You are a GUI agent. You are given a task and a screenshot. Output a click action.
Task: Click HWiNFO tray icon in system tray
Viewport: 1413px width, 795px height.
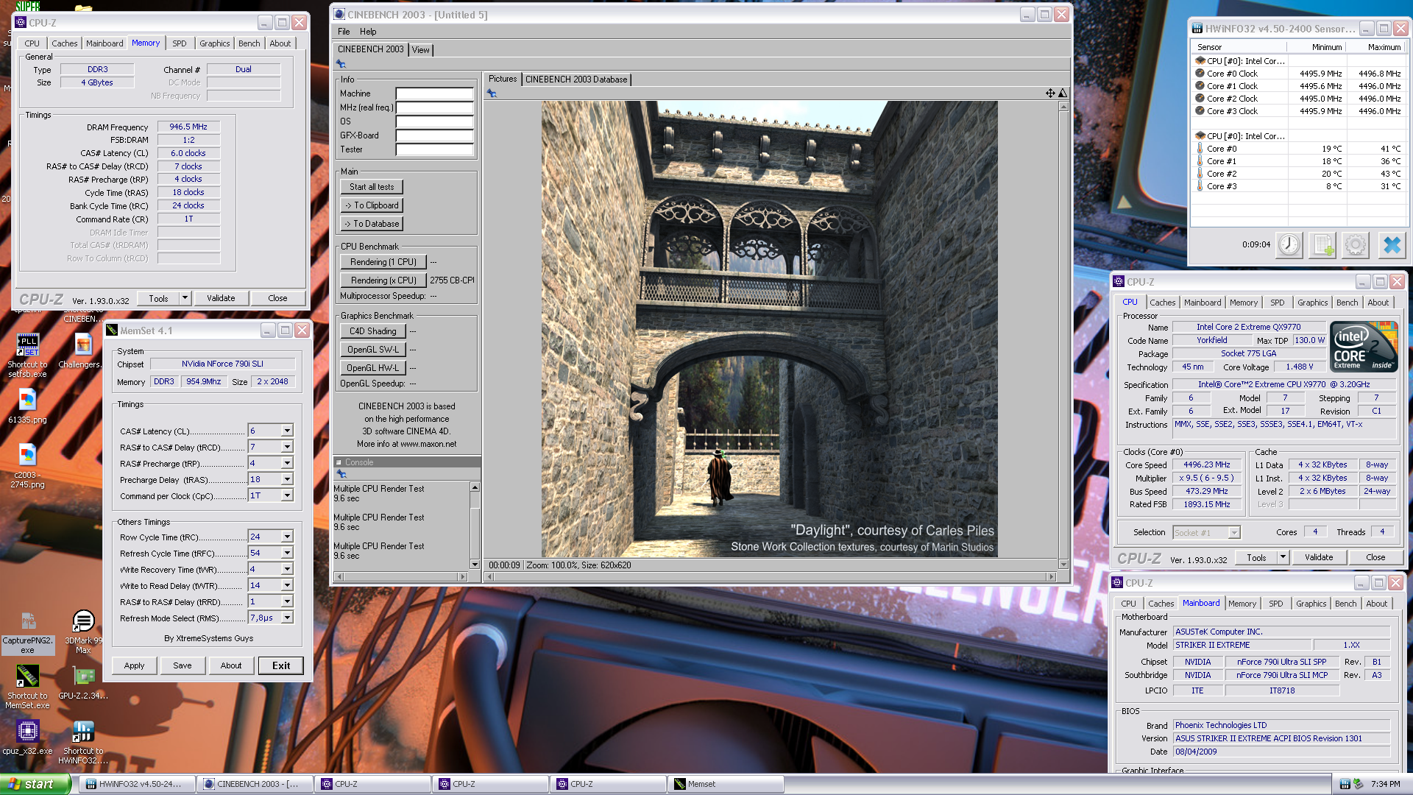click(x=1345, y=784)
